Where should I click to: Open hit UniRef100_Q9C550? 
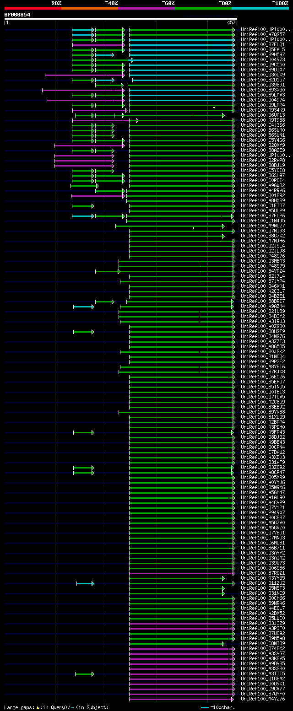[x=263, y=65]
